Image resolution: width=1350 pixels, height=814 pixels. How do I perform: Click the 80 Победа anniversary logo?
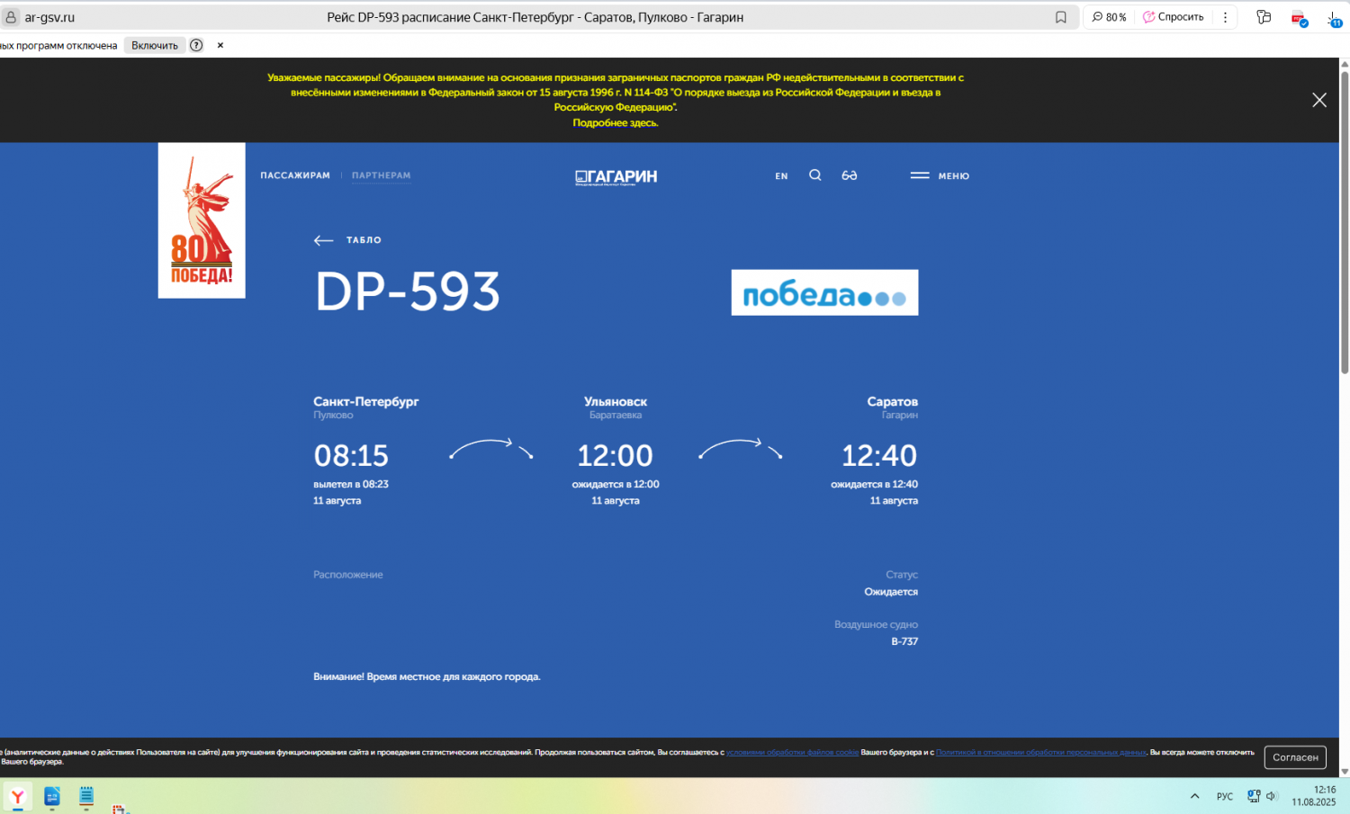coord(202,220)
